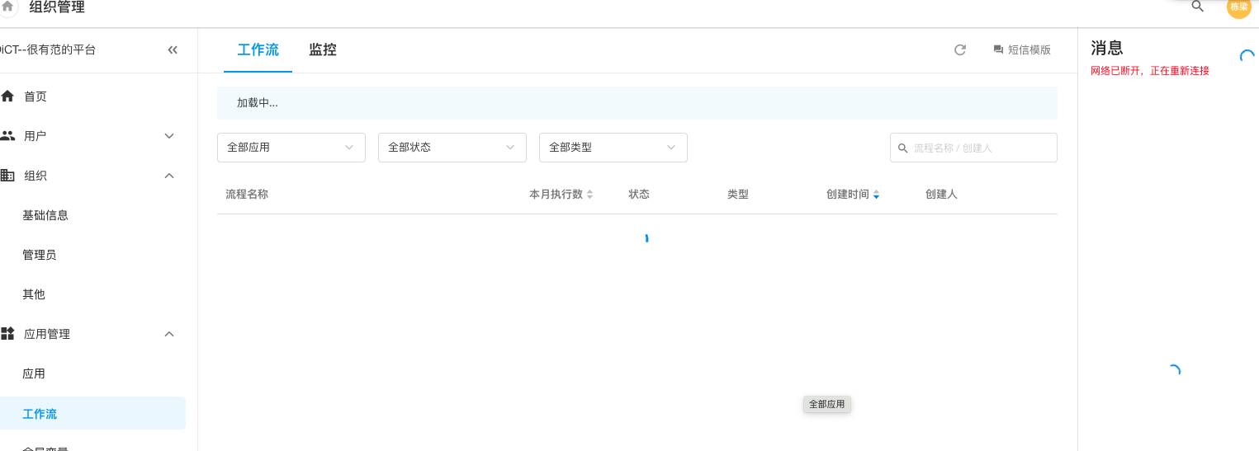Click the 组织 building icon in sidebar
Viewport: 1259px width, 451px height.
[x=8, y=176]
